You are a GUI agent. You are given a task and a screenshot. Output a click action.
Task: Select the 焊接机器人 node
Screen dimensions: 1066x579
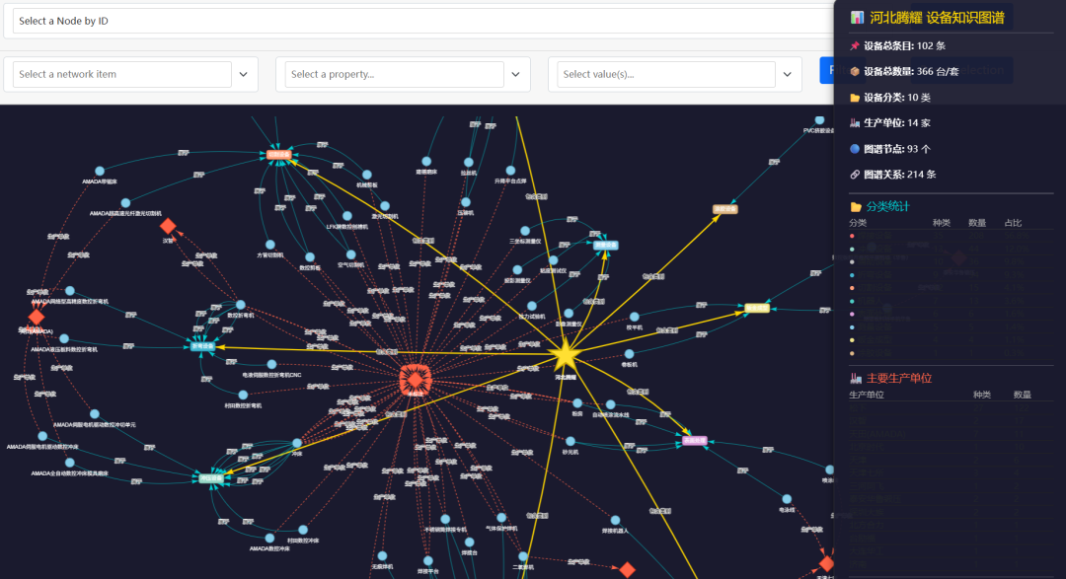(615, 521)
